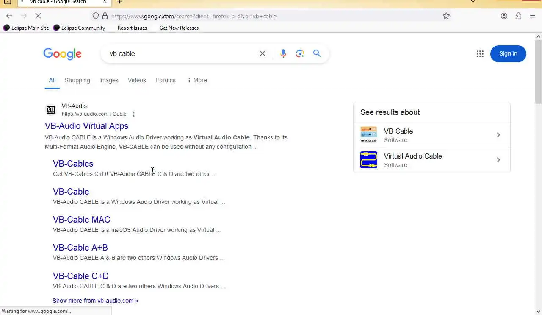Stop loading the page

pos(38,16)
